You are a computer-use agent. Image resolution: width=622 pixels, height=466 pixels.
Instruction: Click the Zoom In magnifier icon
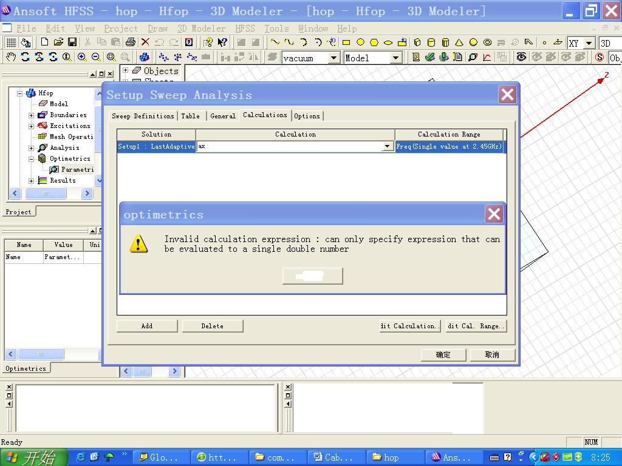(x=82, y=57)
